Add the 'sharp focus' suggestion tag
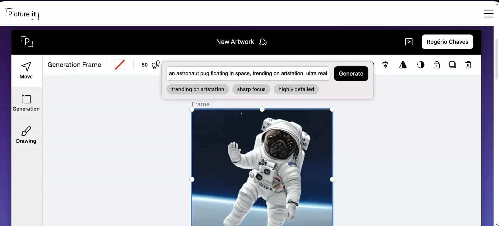Screen dimensions: 499x226 [x=251, y=89]
